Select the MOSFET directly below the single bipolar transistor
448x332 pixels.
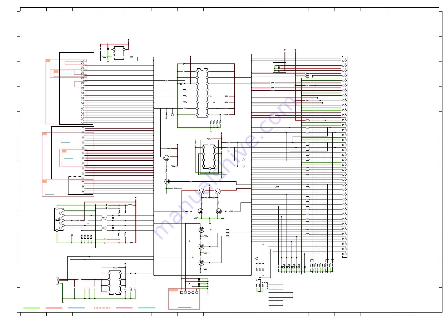tap(167, 181)
